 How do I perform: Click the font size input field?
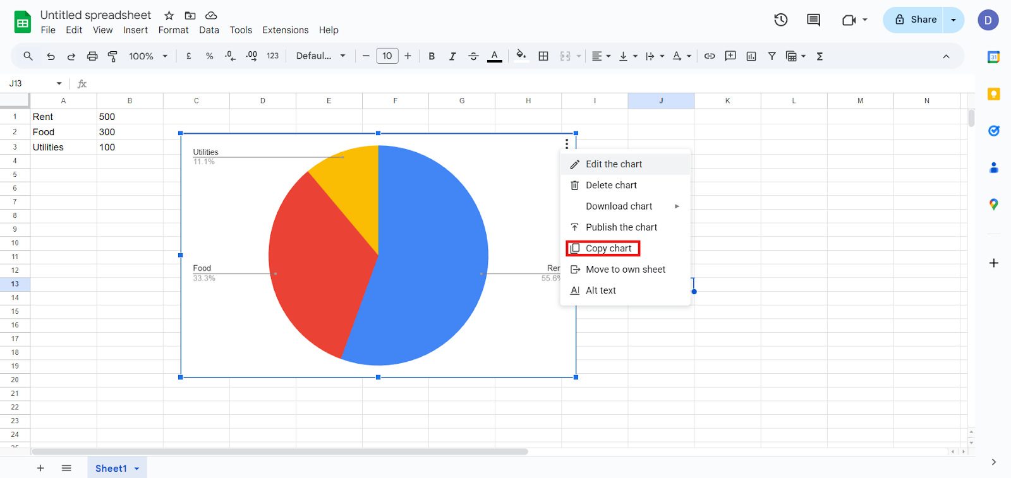click(x=387, y=56)
